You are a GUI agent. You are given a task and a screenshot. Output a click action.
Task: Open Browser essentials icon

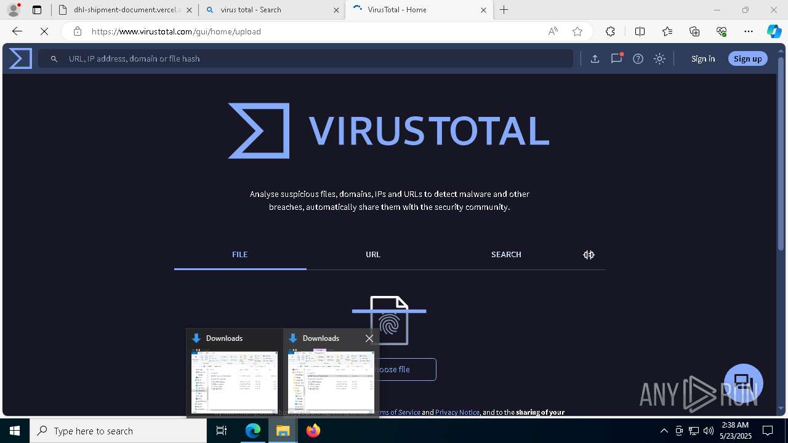coord(722,31)
